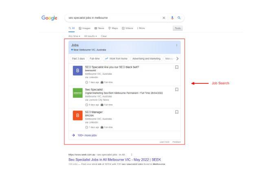The image size is (271, 177).
Task: Bookmark the Seo Specialist via Lismore City News job
Action: click(x=176, y=90)
